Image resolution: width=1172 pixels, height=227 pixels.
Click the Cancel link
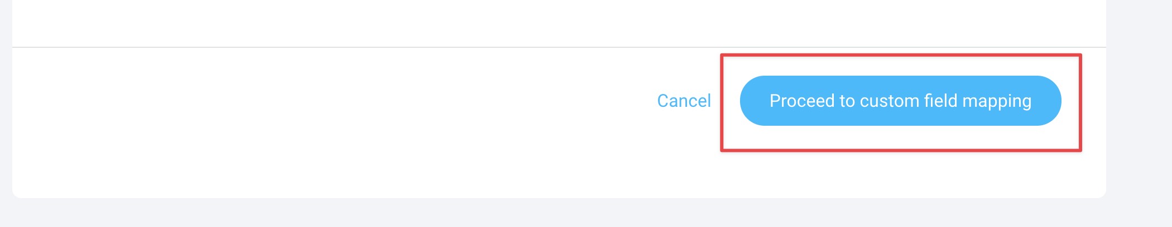(684, 101)
